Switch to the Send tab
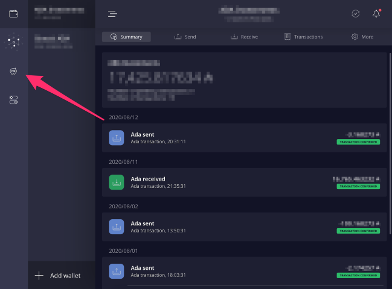Screen dimensions: 392x289 tap(185, 37)
